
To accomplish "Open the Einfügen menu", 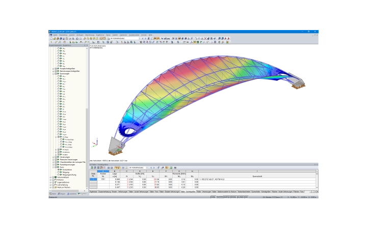I will tap(80, 35).
